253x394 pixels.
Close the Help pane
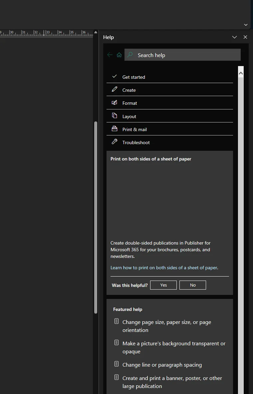point(245,37)
